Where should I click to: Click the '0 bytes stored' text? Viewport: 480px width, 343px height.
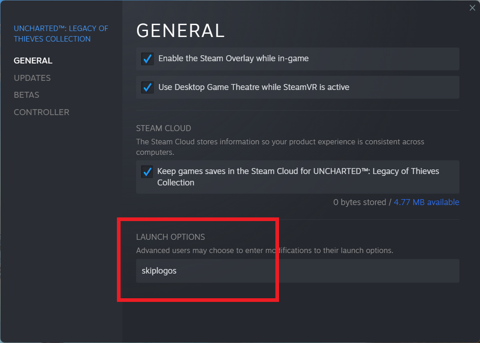click(360, 202)
